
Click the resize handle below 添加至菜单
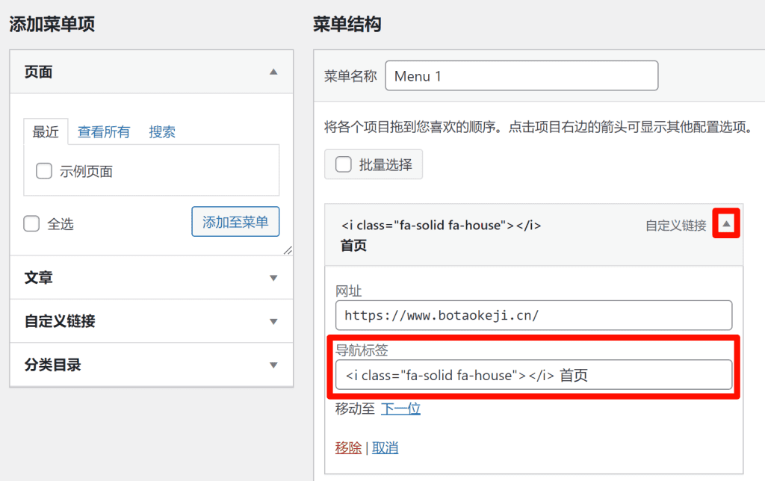288,250
